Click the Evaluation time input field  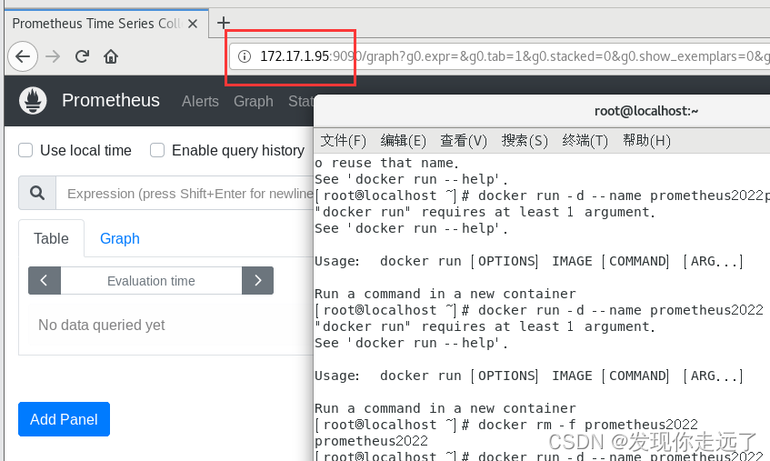(x=151, y=281)
